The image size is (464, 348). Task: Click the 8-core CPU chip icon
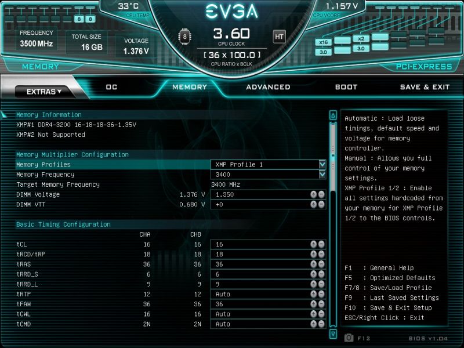[x=184, y=37]
